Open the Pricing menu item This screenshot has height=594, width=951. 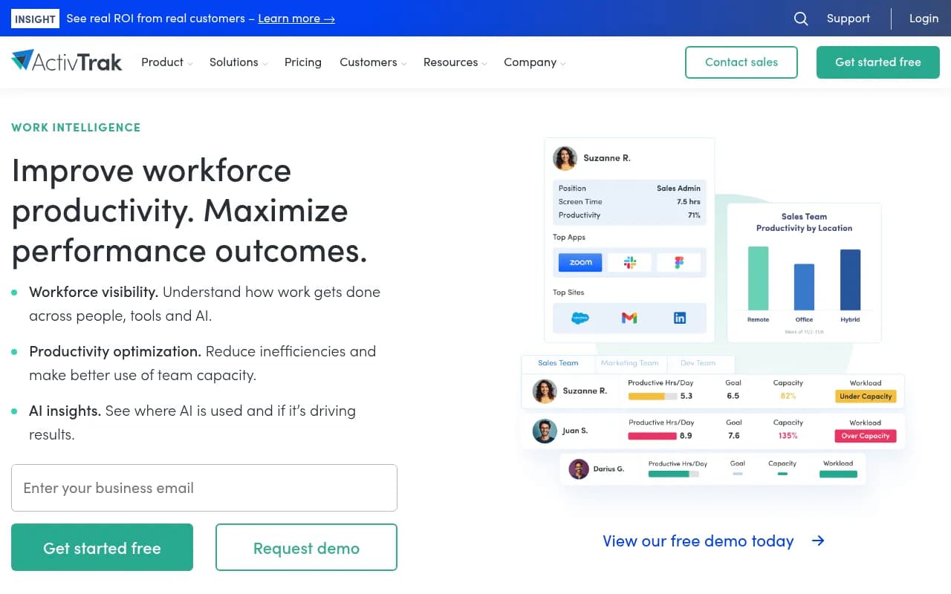click(303, 62)
